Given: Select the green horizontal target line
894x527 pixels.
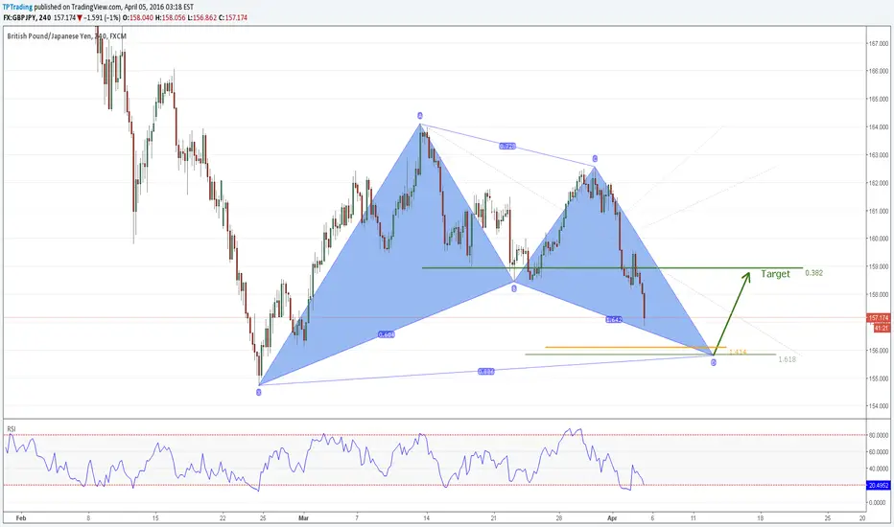Looking at the screenshot, I should (612, 267).
